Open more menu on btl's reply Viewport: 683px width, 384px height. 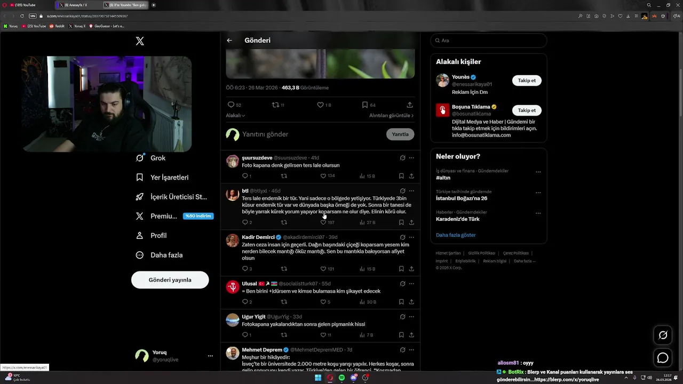(x=411, y=191)
